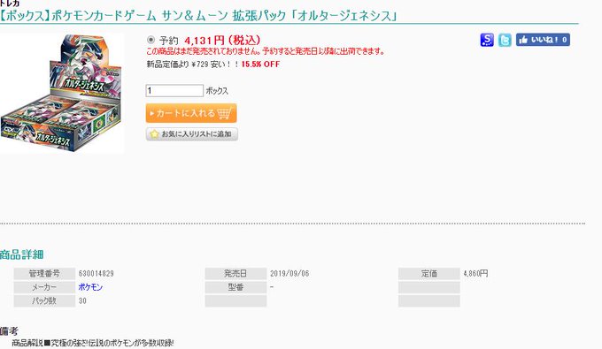Click the 管理番号 label cell

point(44,274)
